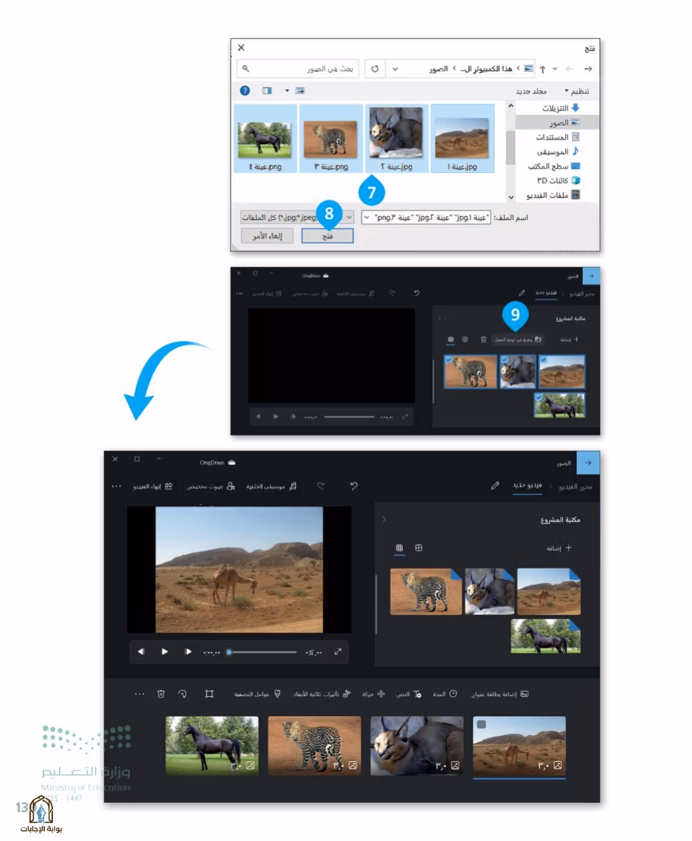Open the فيديو جديد tab in bottom editor
Screen dimensions: 692x841
(x=527, y=485)
